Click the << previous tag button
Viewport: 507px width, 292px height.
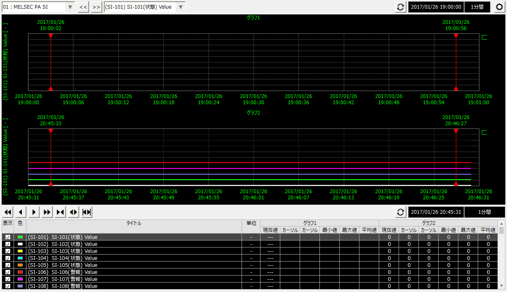[83, 7]
